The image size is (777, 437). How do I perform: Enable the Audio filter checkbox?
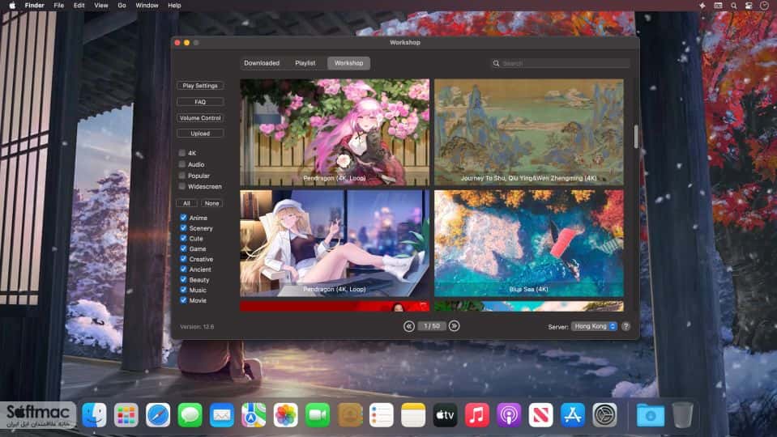pyautogui.click(x=181, y=163)
